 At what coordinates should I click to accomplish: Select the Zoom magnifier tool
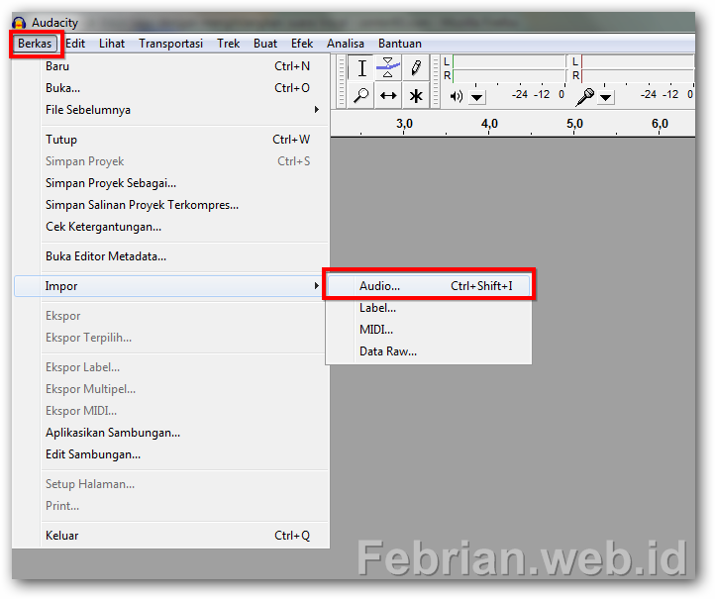(x=361, y=95)
